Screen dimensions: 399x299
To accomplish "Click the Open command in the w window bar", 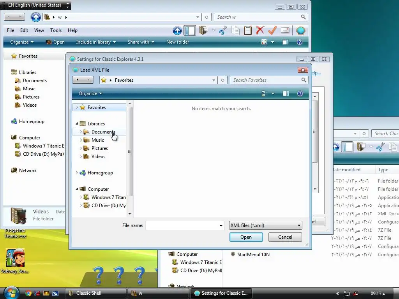I will click(55, 42).
